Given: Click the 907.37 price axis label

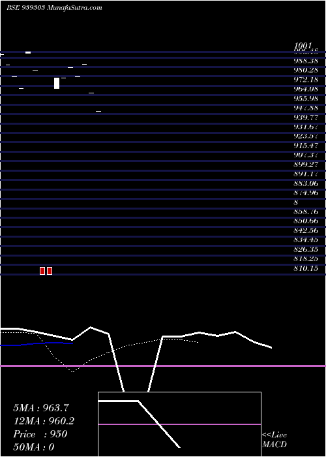Looking at the screenshot, I should pos(306,155).
